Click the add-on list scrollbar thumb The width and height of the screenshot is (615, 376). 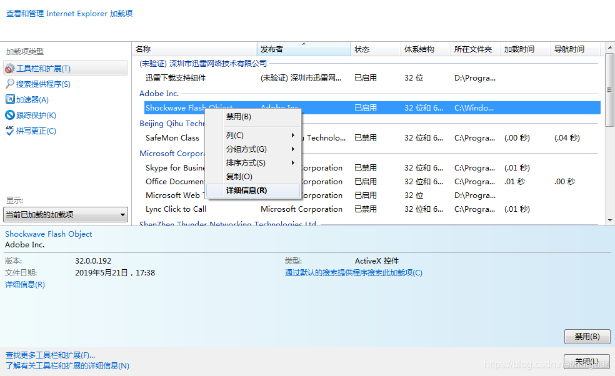point(609,90)
